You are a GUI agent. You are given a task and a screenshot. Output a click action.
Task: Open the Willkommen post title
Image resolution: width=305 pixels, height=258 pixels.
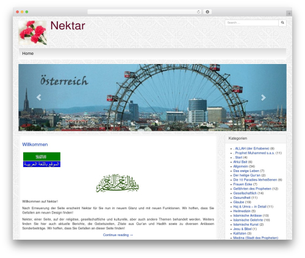[35, 145]
